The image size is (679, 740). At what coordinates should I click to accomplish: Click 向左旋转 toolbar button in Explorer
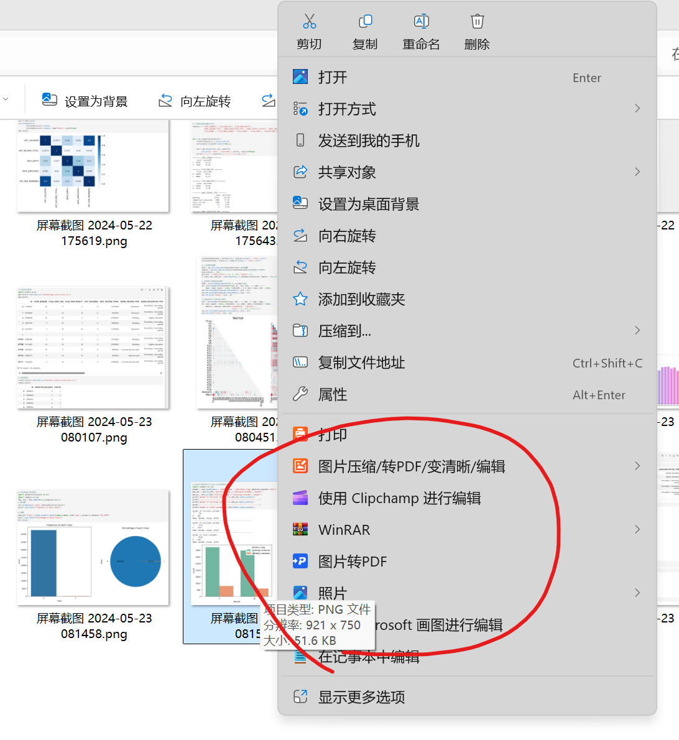(194, 101)
